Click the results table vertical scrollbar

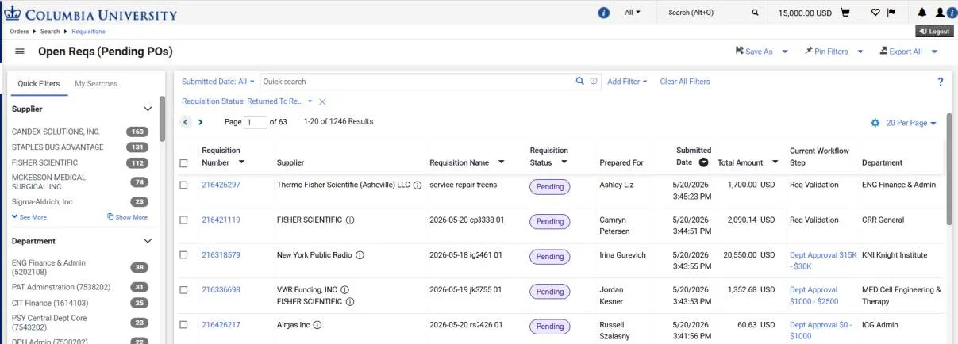tap(949, 168)
